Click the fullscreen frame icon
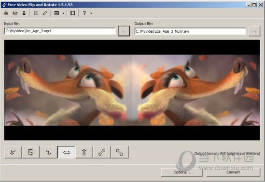 (73, 13)
